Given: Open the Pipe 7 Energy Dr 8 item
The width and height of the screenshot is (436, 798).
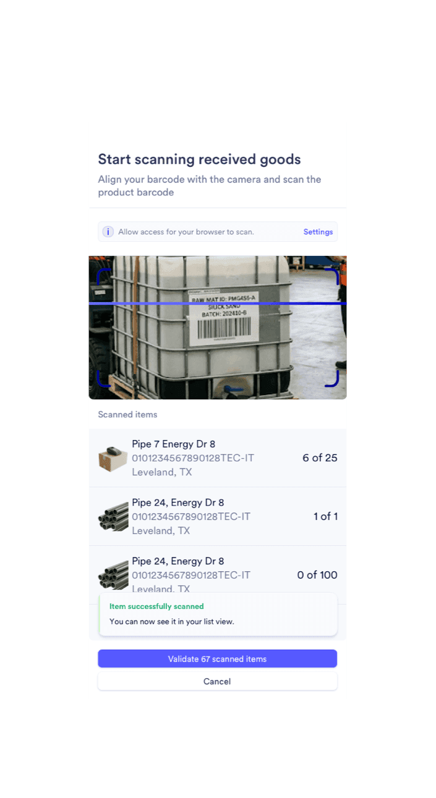Looking at the screenshot, I should 218,458.
